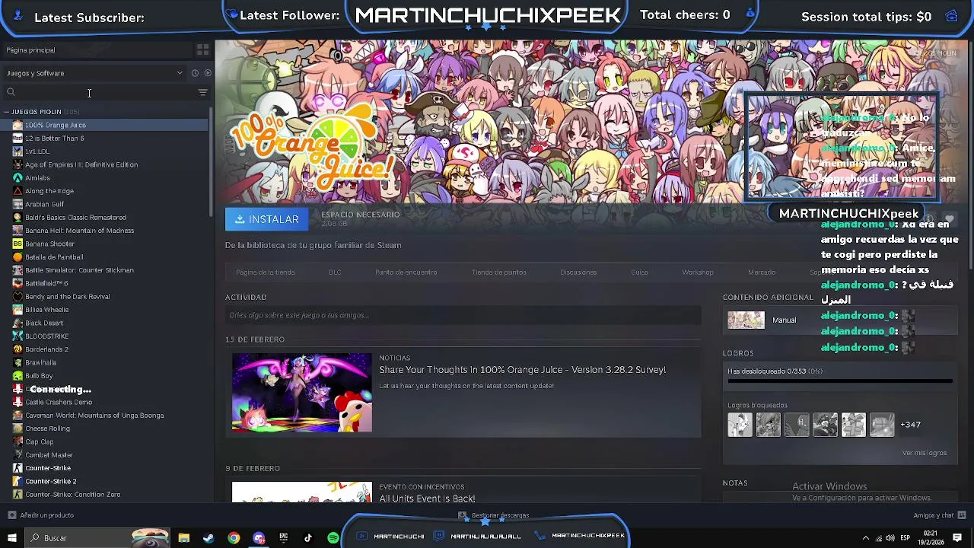Select Clap Clap in the list

click(x=39, y=441)
